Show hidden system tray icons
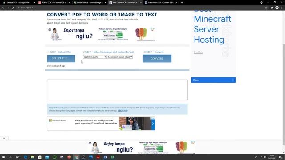The width and height of the screenshot is (285, 160). 261,157
